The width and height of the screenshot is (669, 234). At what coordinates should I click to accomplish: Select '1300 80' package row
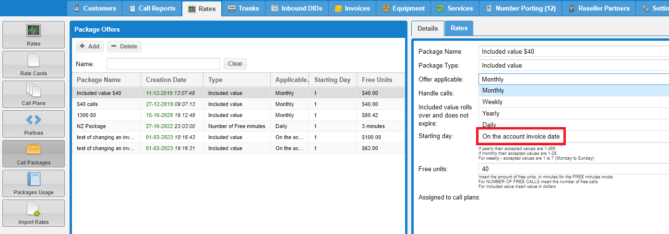(x=239, y=115)
